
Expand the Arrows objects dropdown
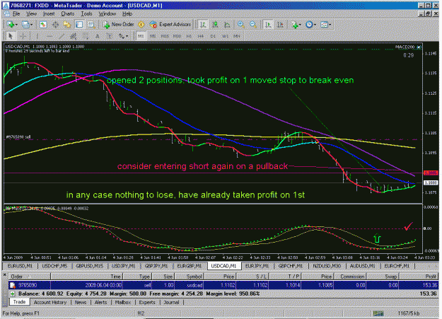click(x=127, y=36)
